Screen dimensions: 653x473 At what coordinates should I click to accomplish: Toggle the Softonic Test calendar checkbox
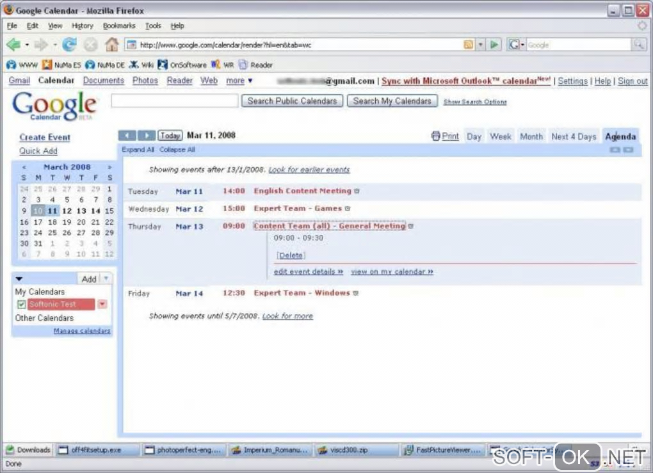22,305
